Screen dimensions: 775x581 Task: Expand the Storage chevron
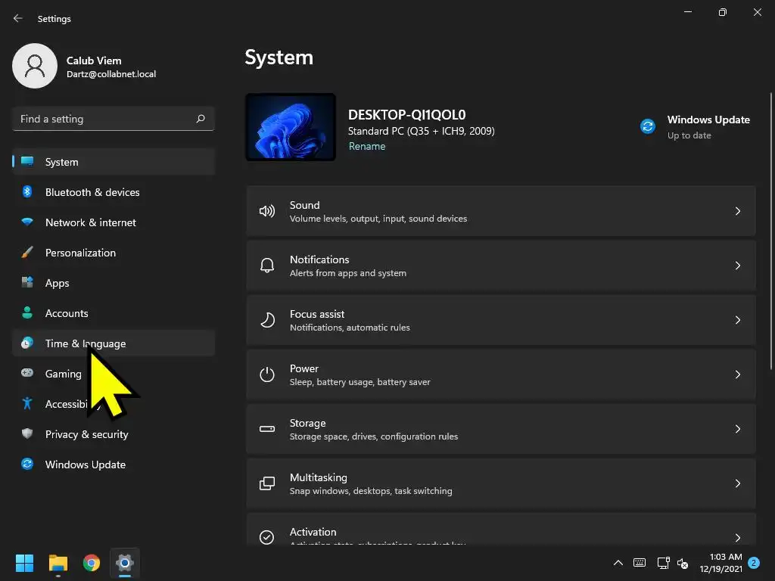(737, 429)
